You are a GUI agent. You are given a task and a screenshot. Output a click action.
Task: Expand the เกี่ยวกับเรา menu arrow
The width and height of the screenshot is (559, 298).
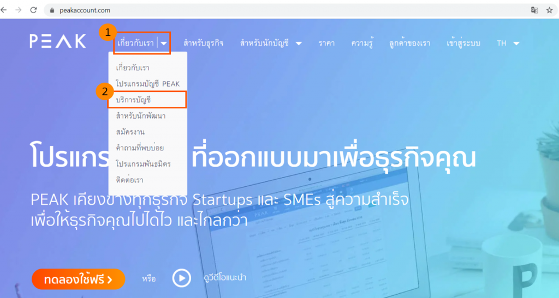[164, 44]
